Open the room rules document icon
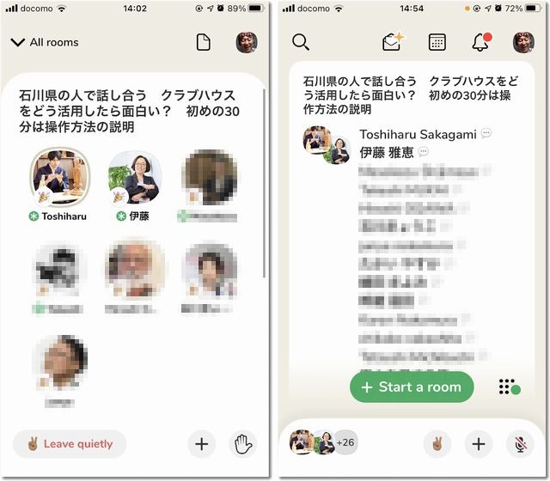This screenshot has width=550, height=481. pos(203,42)
